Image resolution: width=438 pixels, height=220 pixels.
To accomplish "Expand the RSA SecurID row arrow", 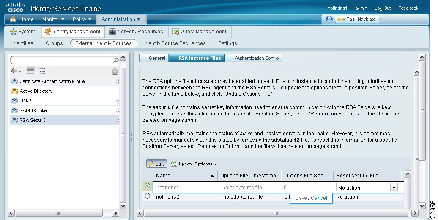I will point(118,120).
